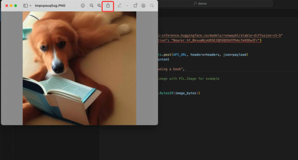Expand sidebar view options chevron

(30, 6)
